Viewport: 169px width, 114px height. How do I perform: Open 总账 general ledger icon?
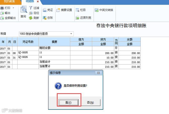(44, 18)
